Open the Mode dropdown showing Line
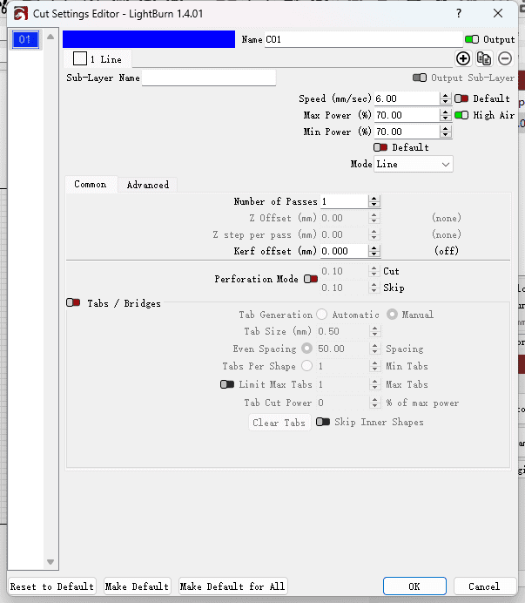525x603 pixels. (414, 164)
